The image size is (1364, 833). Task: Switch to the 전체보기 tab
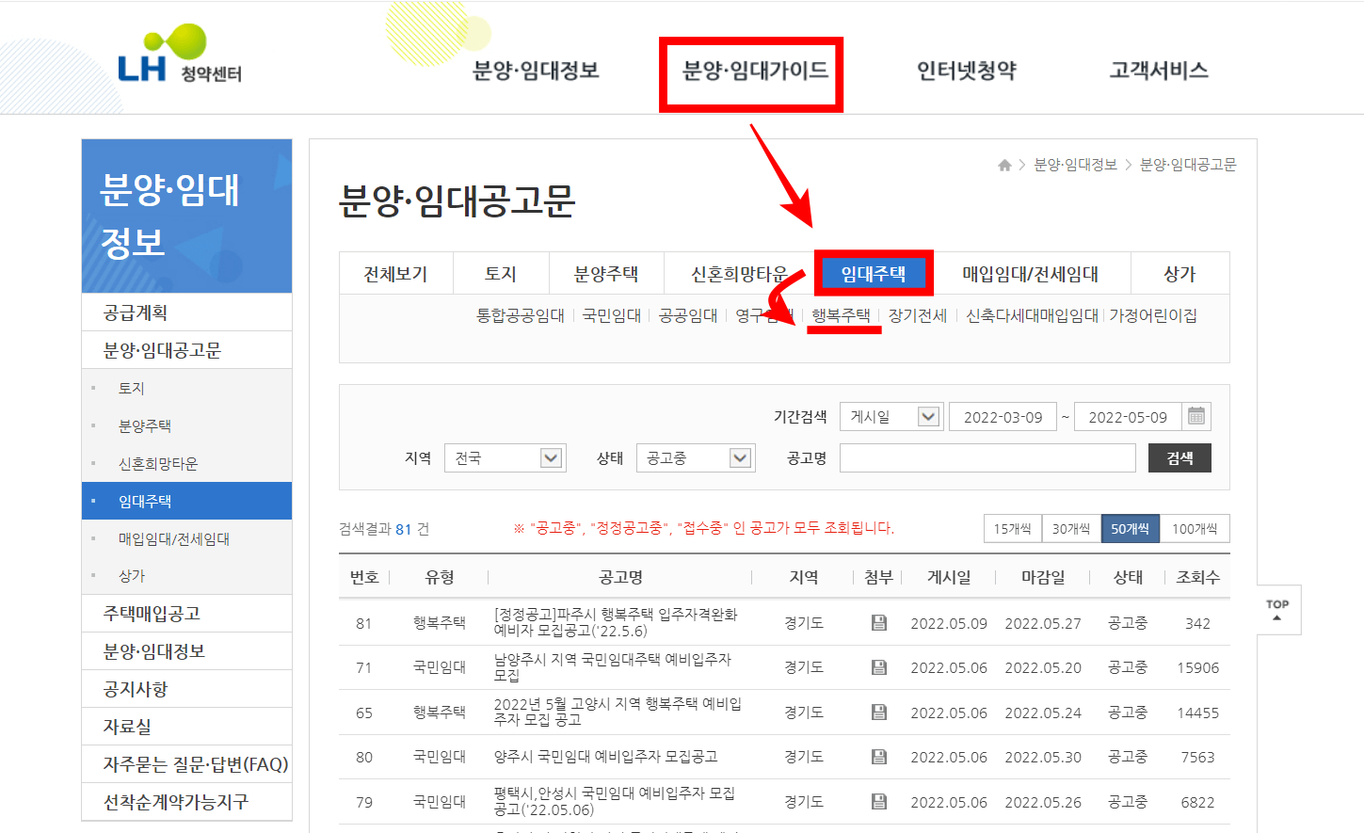396,274
